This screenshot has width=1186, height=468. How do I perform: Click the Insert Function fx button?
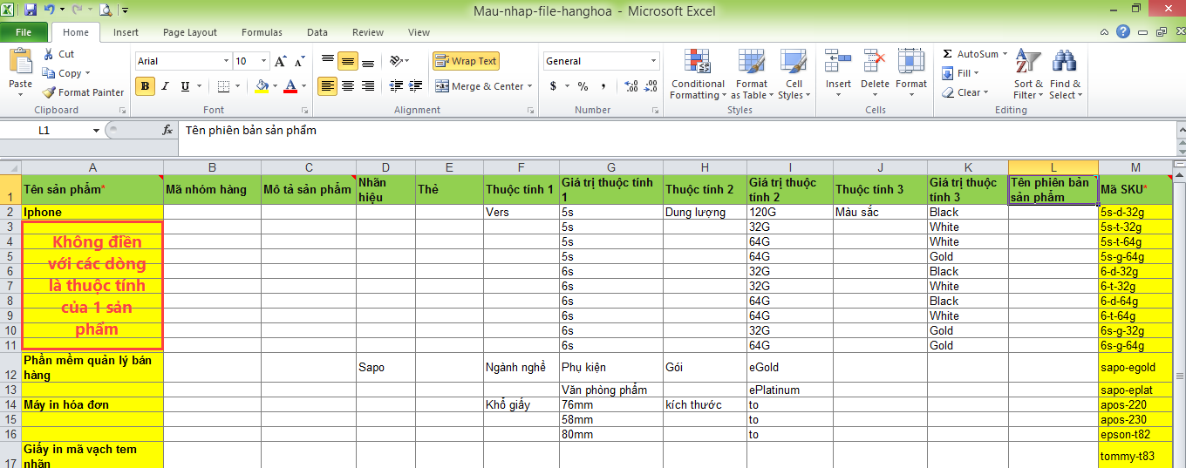coord(167,130)
